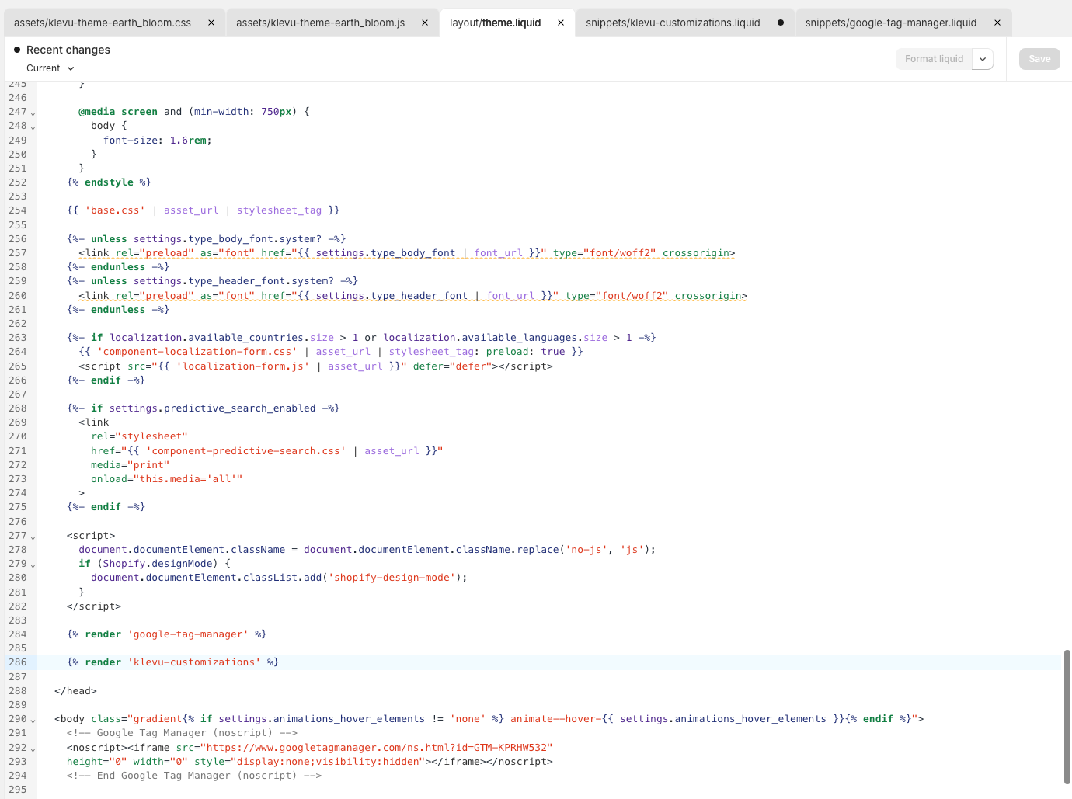The image size is (1072, 799).
Task: Click the font-size: 1.6rem declaration
Action: point(158,141)
